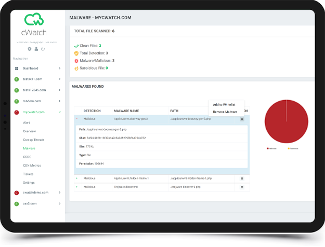Click Permission: 100644 detail line
The width and height of the screenshot is (325, 247).
(91, 163)
